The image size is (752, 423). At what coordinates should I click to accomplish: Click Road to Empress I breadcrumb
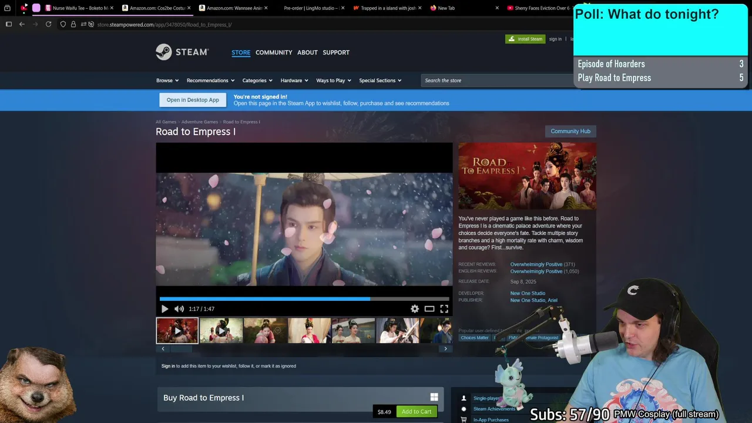pyautogui.click(x=241, y=122)
